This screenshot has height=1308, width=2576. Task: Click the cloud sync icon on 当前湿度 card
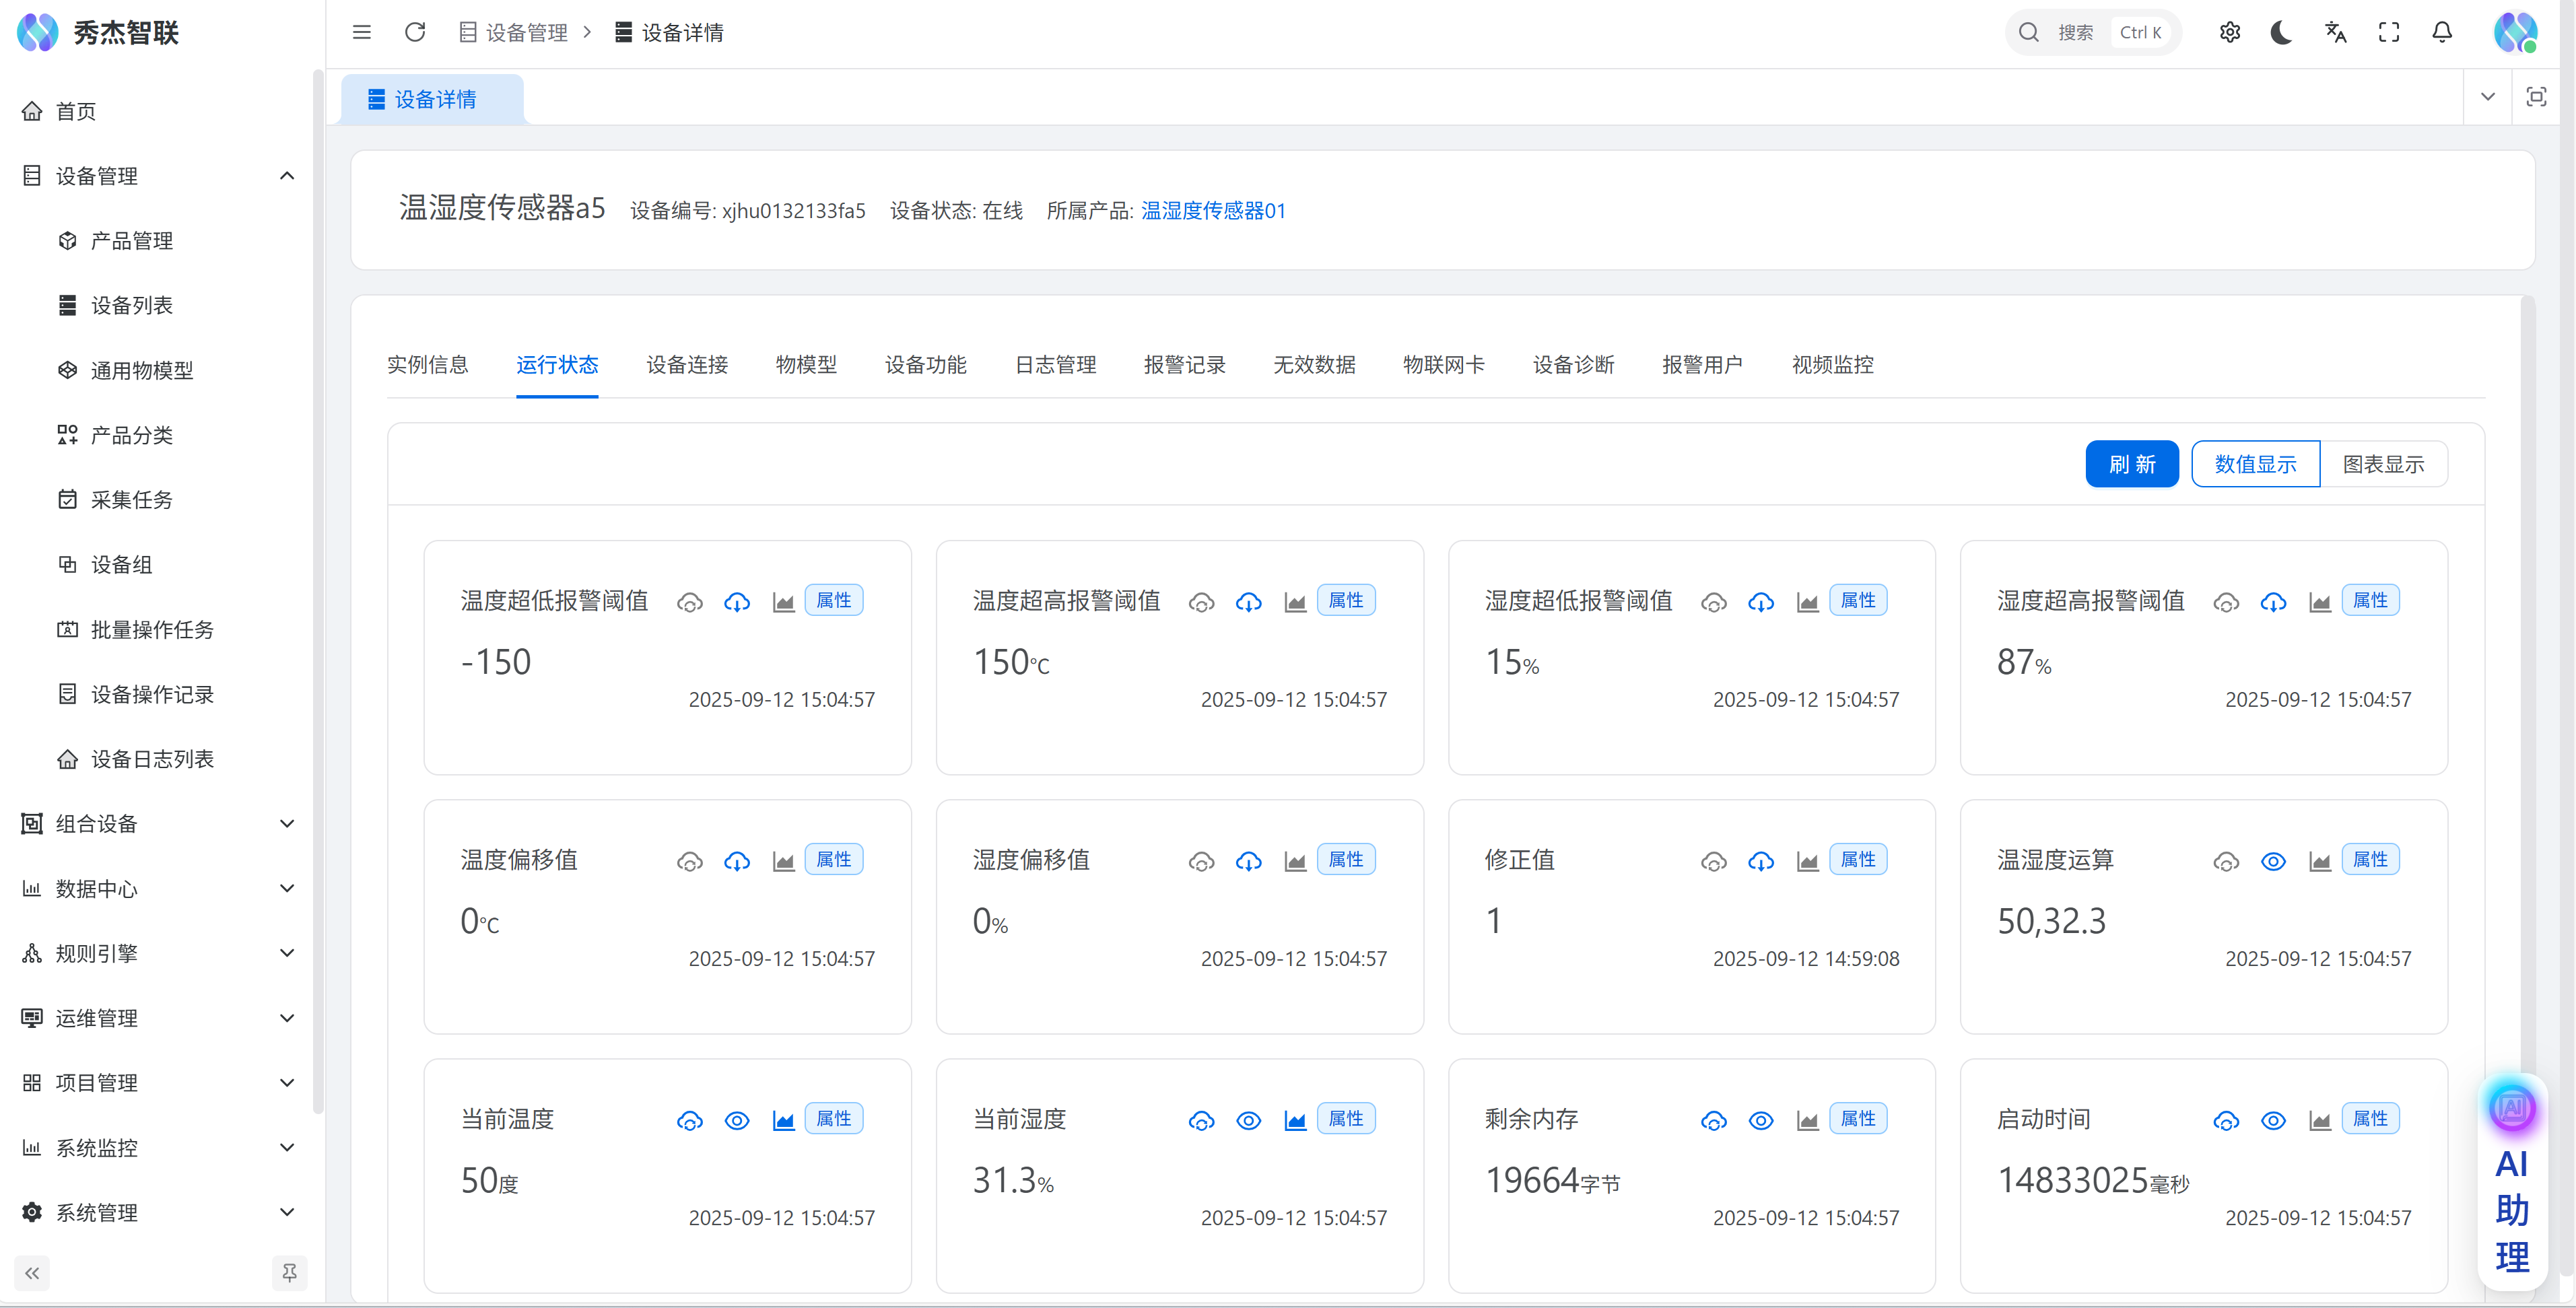pos(1201,1121)
